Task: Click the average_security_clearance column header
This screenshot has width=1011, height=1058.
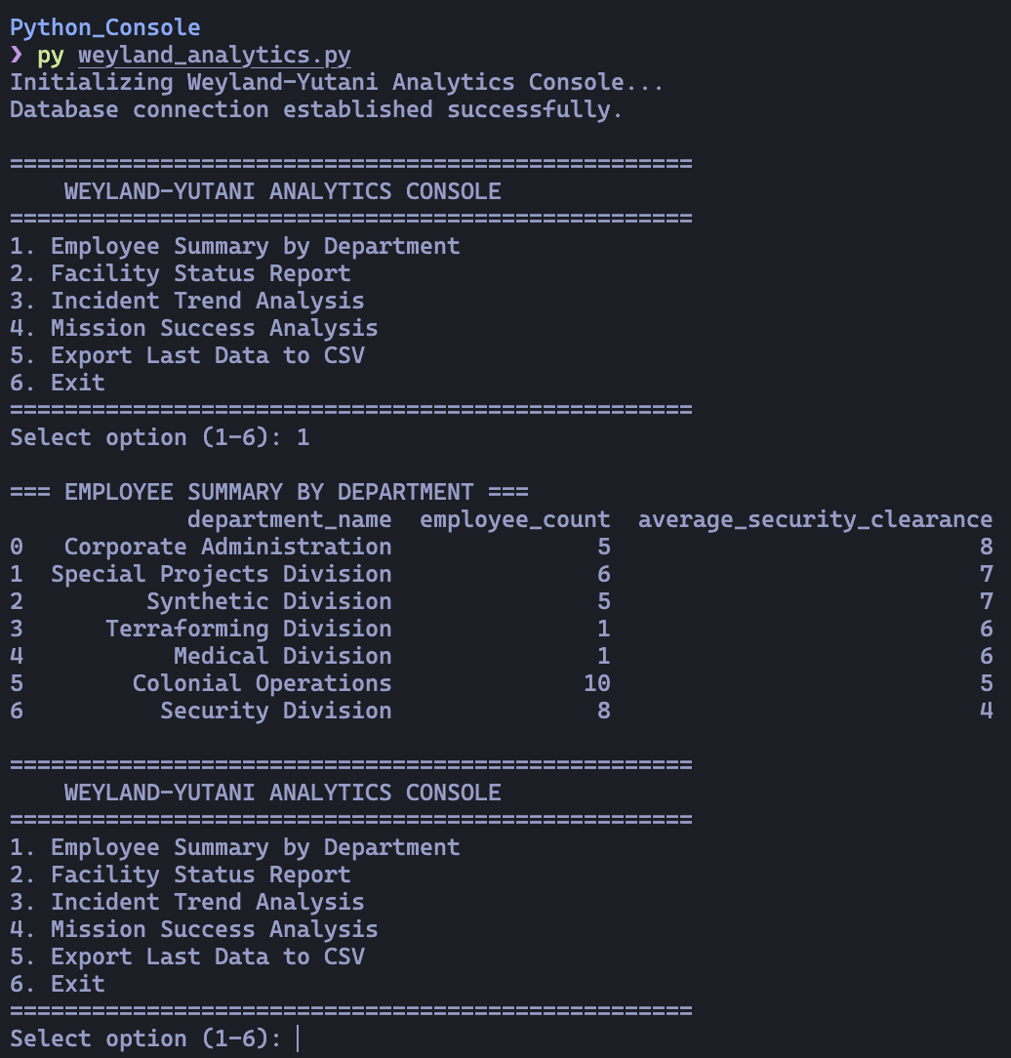Action: 816,519
